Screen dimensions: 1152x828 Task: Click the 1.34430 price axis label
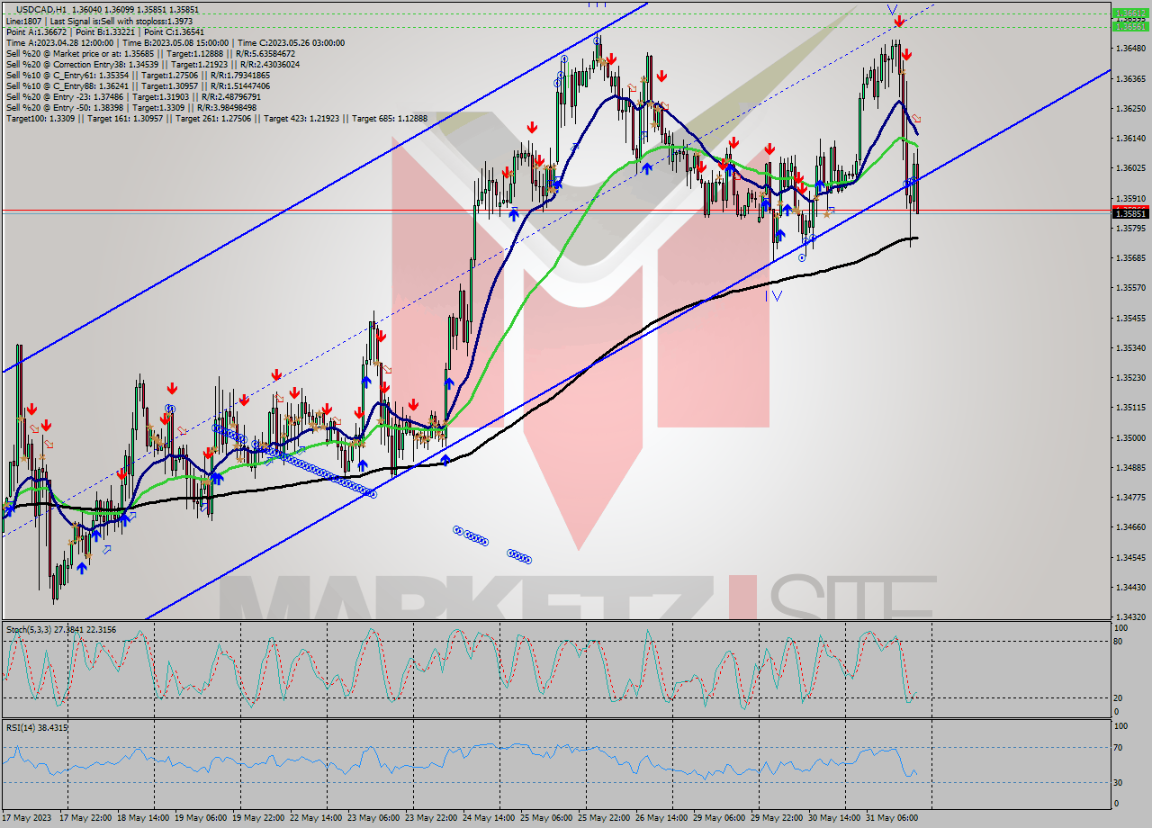[1130, 587]
